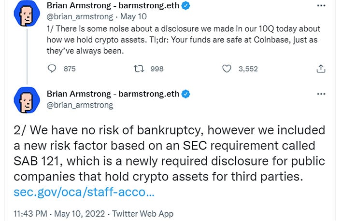Click the 11:43 PM May 10, 2022 timestamp

[x=59, y=214]
